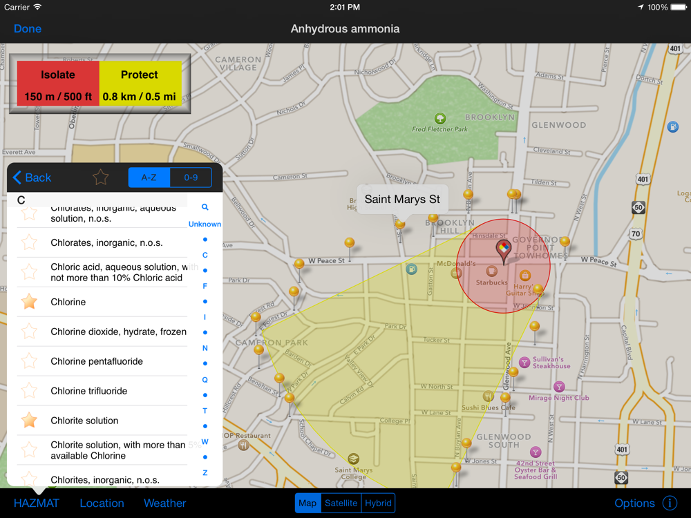Favorite Chlorates, inorganic, n.o.s. star
Image resolution: width=691 pixels, height=518 pixels.
[x=29, y=242]
